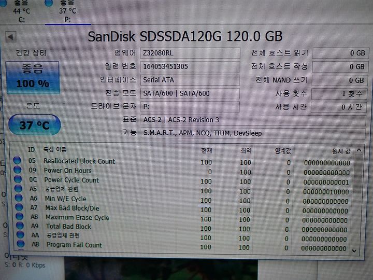Click the power on count value 1 횟수
The height and width of the screenshot is (280, 373).
339,94
